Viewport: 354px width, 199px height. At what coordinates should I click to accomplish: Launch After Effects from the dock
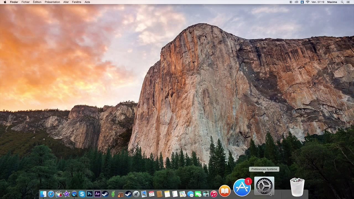97,194
